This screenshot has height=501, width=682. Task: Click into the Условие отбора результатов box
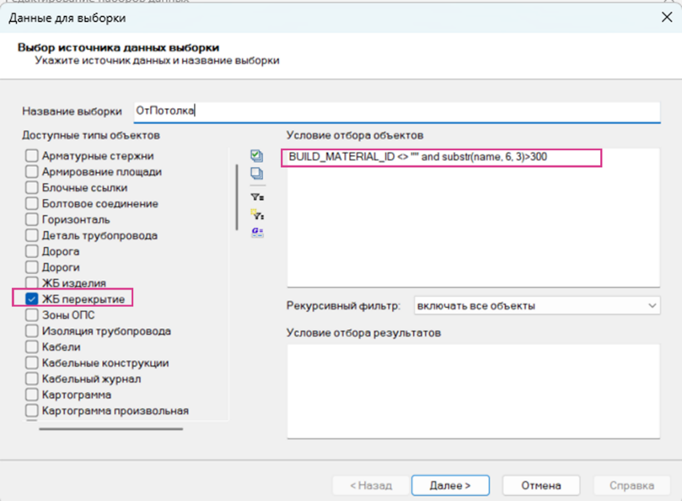[473, 390]
